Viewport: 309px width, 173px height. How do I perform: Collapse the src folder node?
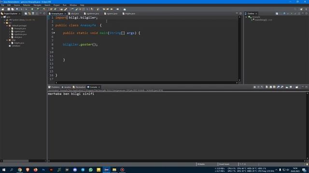point(4,23)
